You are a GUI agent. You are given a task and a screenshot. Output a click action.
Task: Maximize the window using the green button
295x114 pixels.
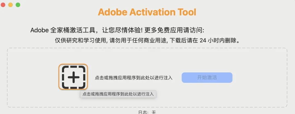(x=18, y=5)
